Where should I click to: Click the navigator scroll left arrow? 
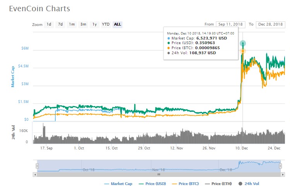tap(35, 175)
